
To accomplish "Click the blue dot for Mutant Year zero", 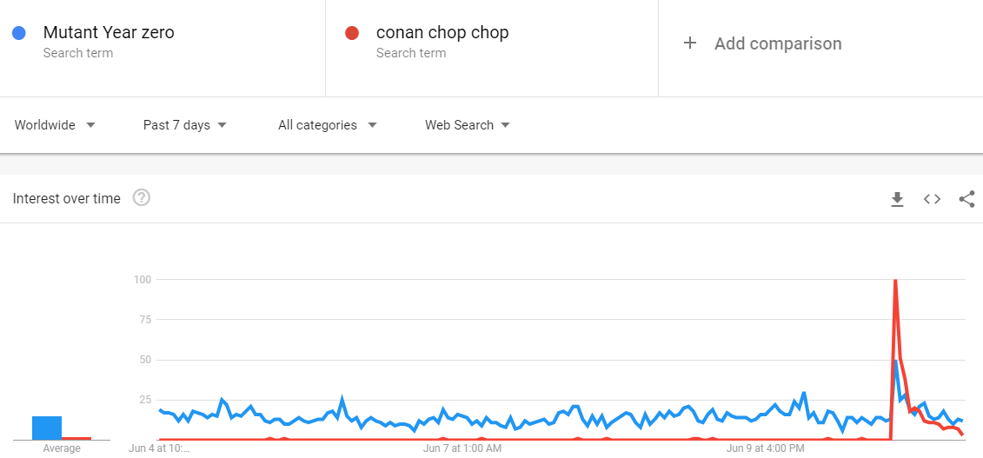I will pyautogui.click(x=19, y=33).
